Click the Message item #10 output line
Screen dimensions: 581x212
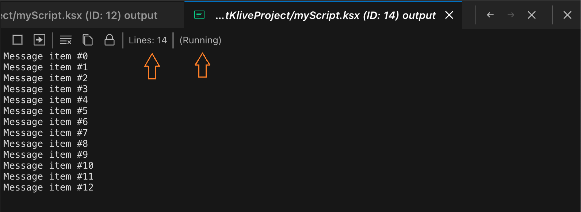(49, 166)
